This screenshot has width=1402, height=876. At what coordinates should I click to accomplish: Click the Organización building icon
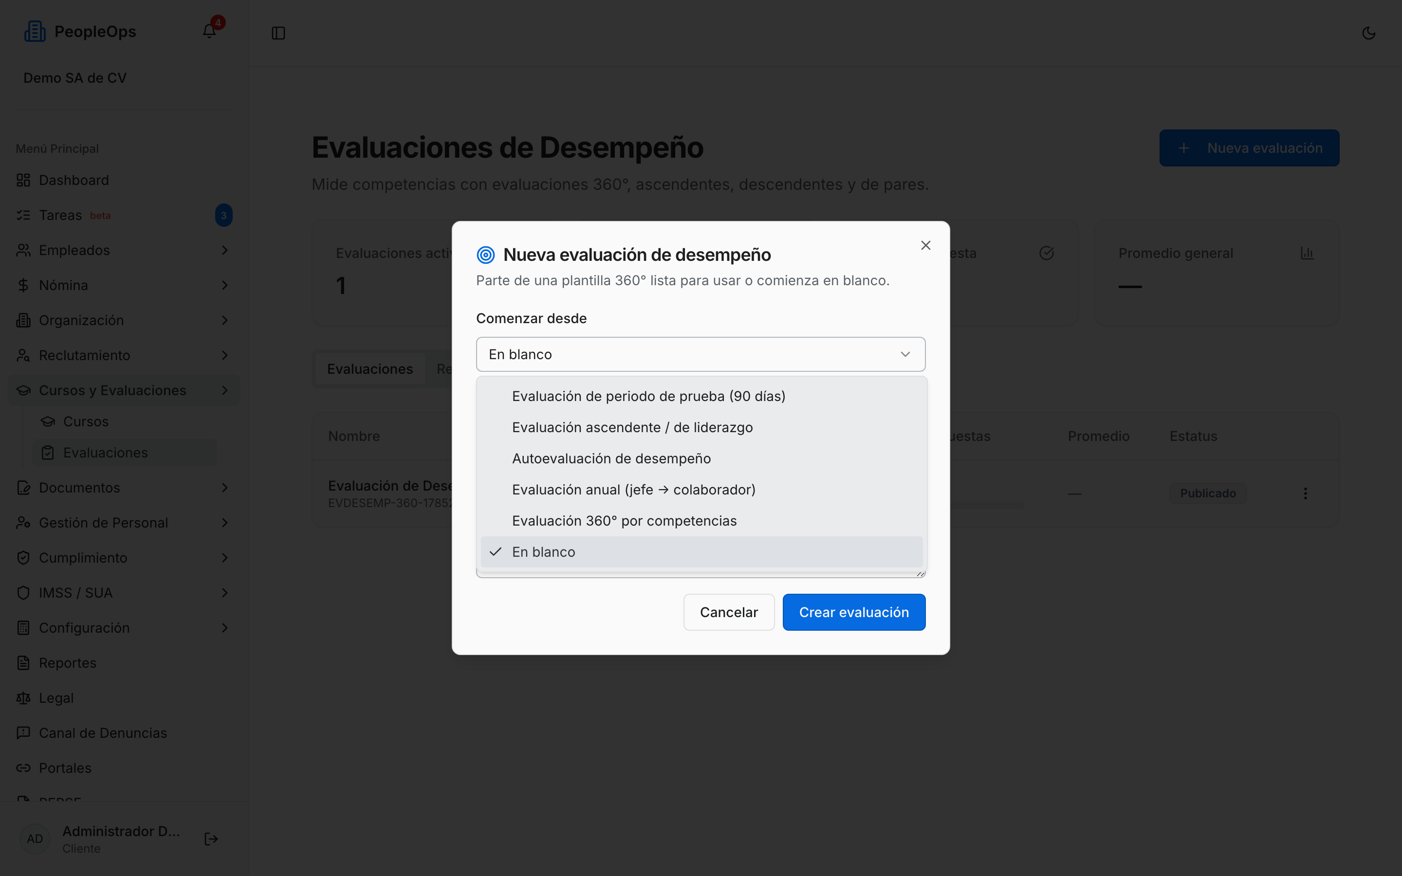pos(23,320)
